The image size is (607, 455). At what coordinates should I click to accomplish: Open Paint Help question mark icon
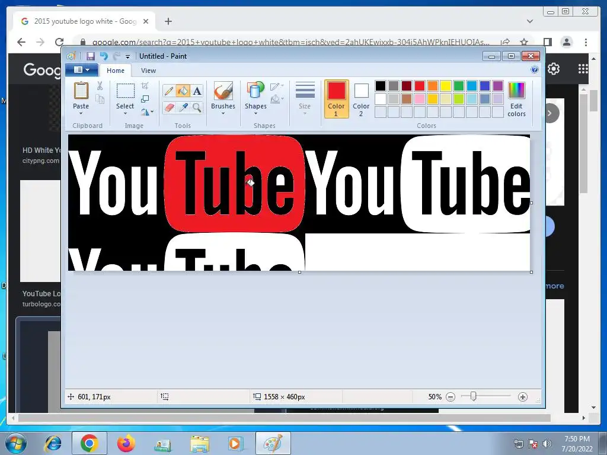click(x=535, y=70)
